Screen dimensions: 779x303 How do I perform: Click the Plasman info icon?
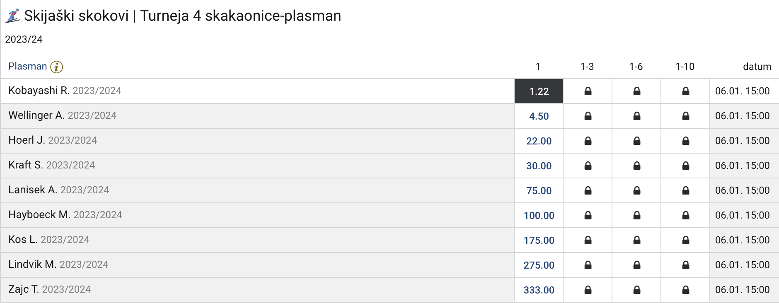click(56, 67)
